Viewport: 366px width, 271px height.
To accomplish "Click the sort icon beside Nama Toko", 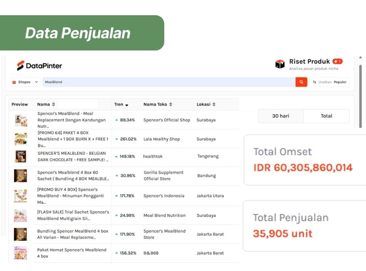I will coord(171,105).
